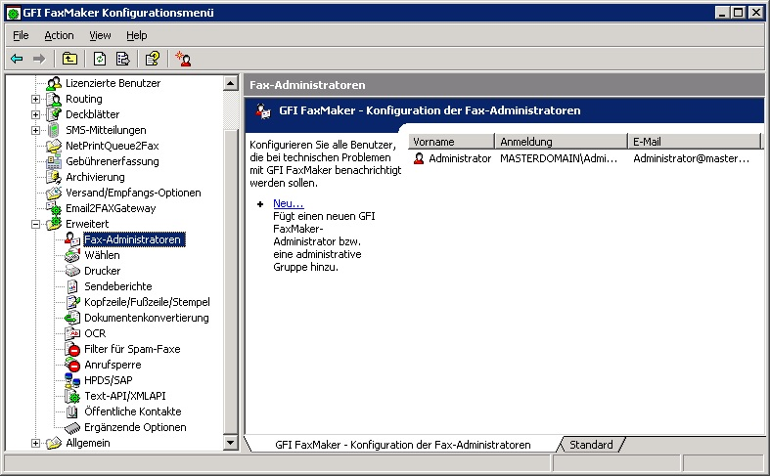Click the NetPrintQueue2Fax icon
The image size is (770, 476).
point(54,146)
